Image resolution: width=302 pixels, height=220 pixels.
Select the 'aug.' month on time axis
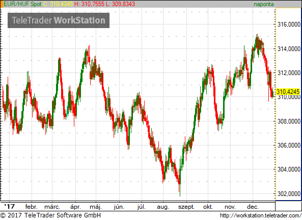coord(163,207)
